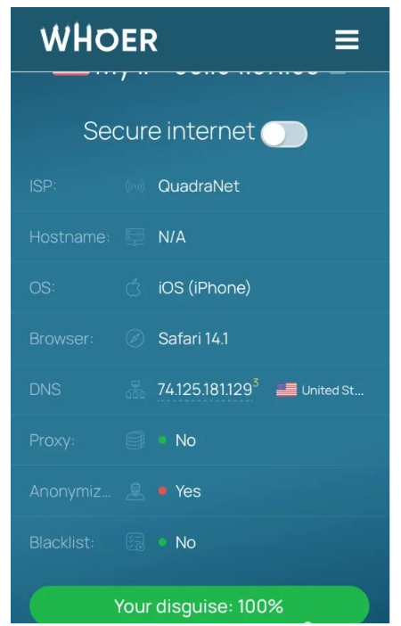401x626 pixels.
Task: Select the Safari 14.1 browser text
Action: (x=193, y=339)
